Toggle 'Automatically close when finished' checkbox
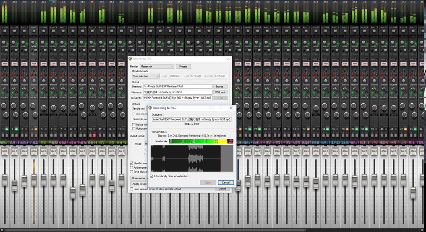The height and width of the screenshot is (232, 426). coord(151,176)
